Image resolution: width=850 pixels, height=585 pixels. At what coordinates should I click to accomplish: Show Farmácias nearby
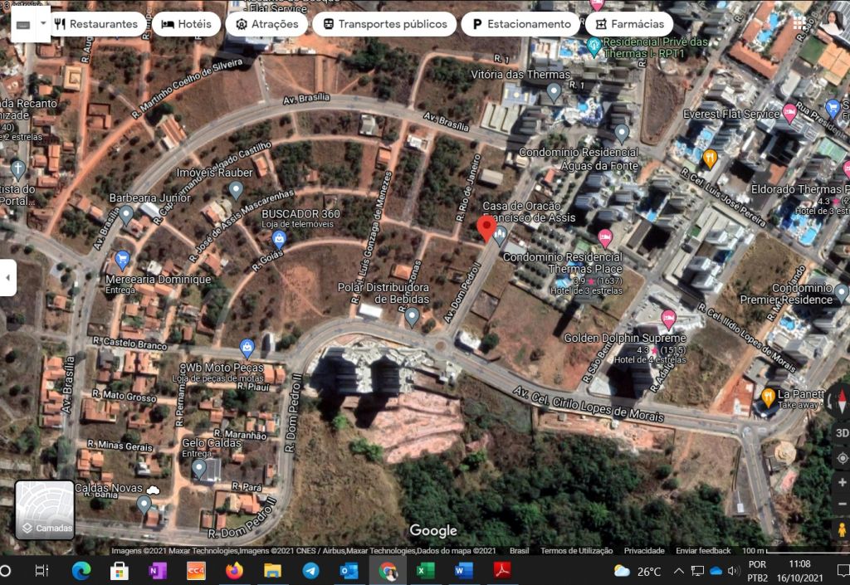point(629,24)
